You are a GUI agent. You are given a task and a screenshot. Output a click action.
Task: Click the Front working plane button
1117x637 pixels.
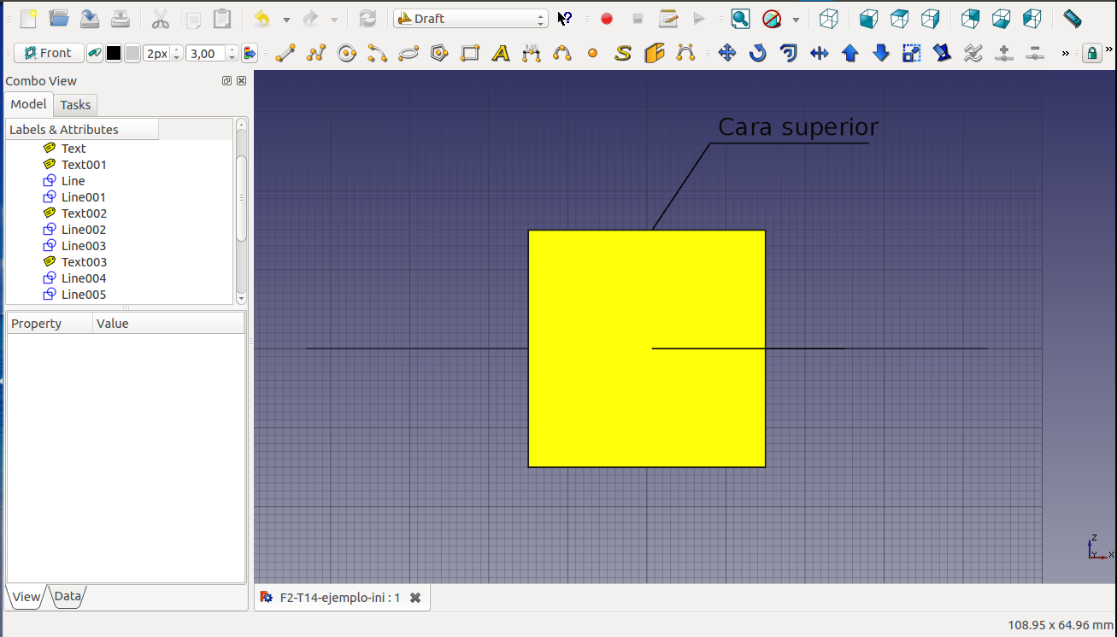tap(49, 54)
